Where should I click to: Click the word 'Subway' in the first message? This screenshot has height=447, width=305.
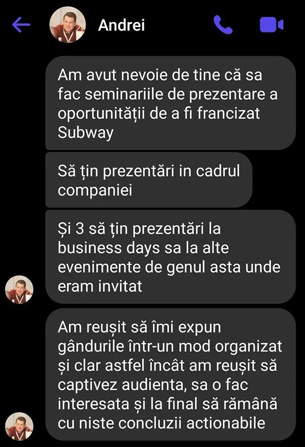[x=85, y=133]
